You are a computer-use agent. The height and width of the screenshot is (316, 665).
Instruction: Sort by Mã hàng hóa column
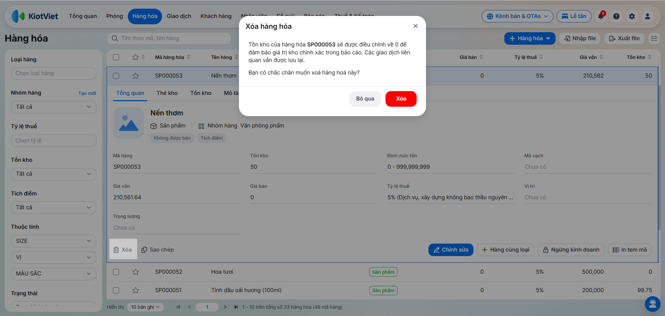pos(172,57)
